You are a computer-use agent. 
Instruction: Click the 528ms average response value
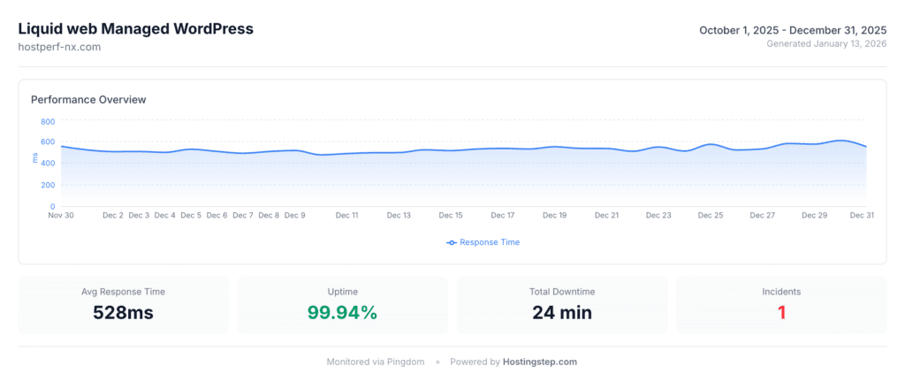coord(124,313)
